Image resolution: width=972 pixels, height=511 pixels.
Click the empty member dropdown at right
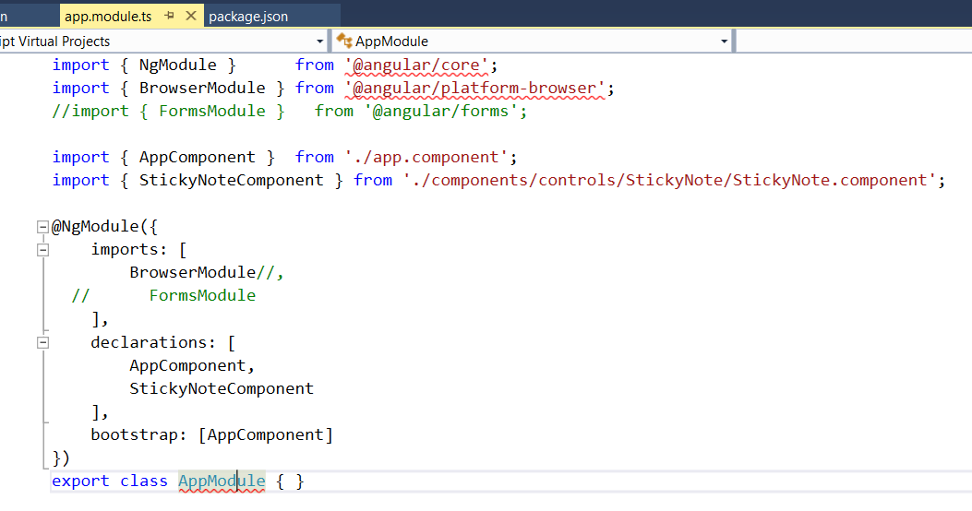click(x=854, y=42)
